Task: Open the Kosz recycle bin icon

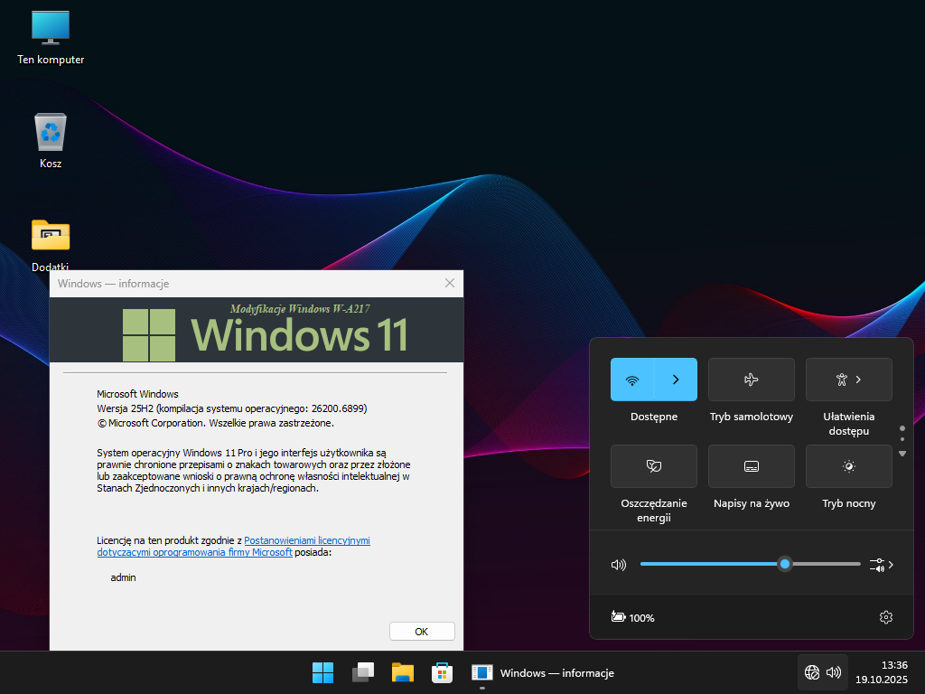Action: [x=51, y=133]
